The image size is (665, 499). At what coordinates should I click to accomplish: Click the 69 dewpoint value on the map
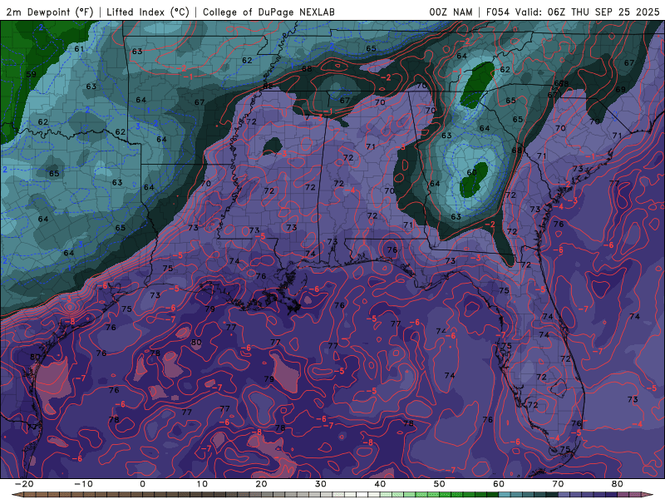coord(620,90)
